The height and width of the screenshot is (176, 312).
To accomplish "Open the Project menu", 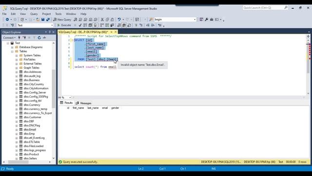I will 46,14.
